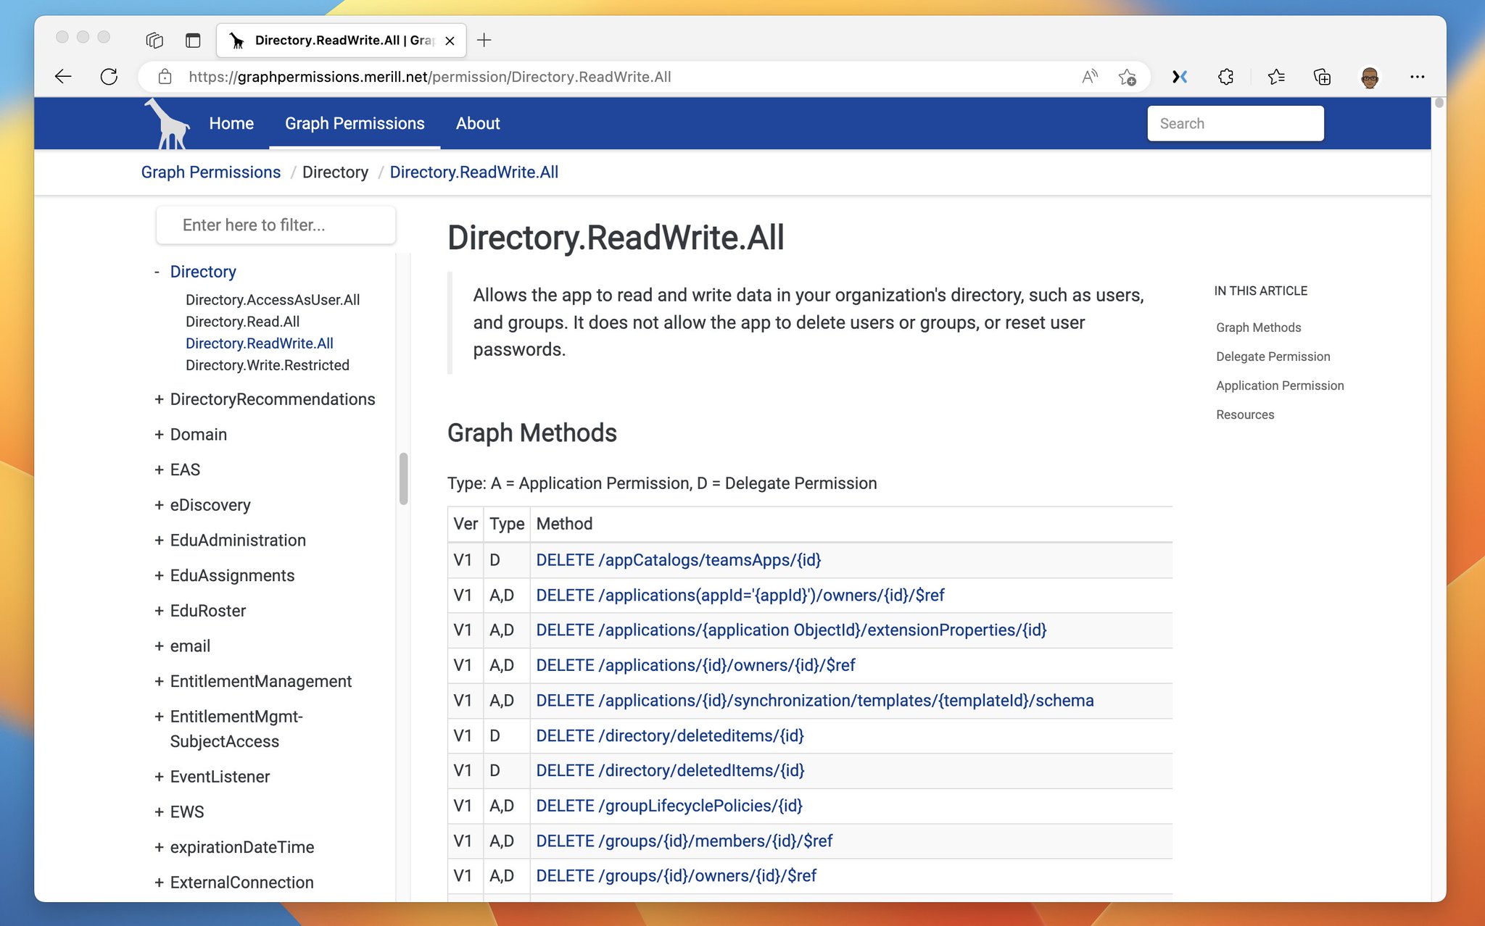The width and height of the screenshot is (1485, 926).
Task: Open the Favorites list icon
Action: coord(1276,77)
